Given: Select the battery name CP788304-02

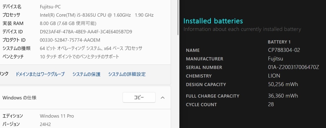Looking at the screenshot, I should (x=284, y=50).
